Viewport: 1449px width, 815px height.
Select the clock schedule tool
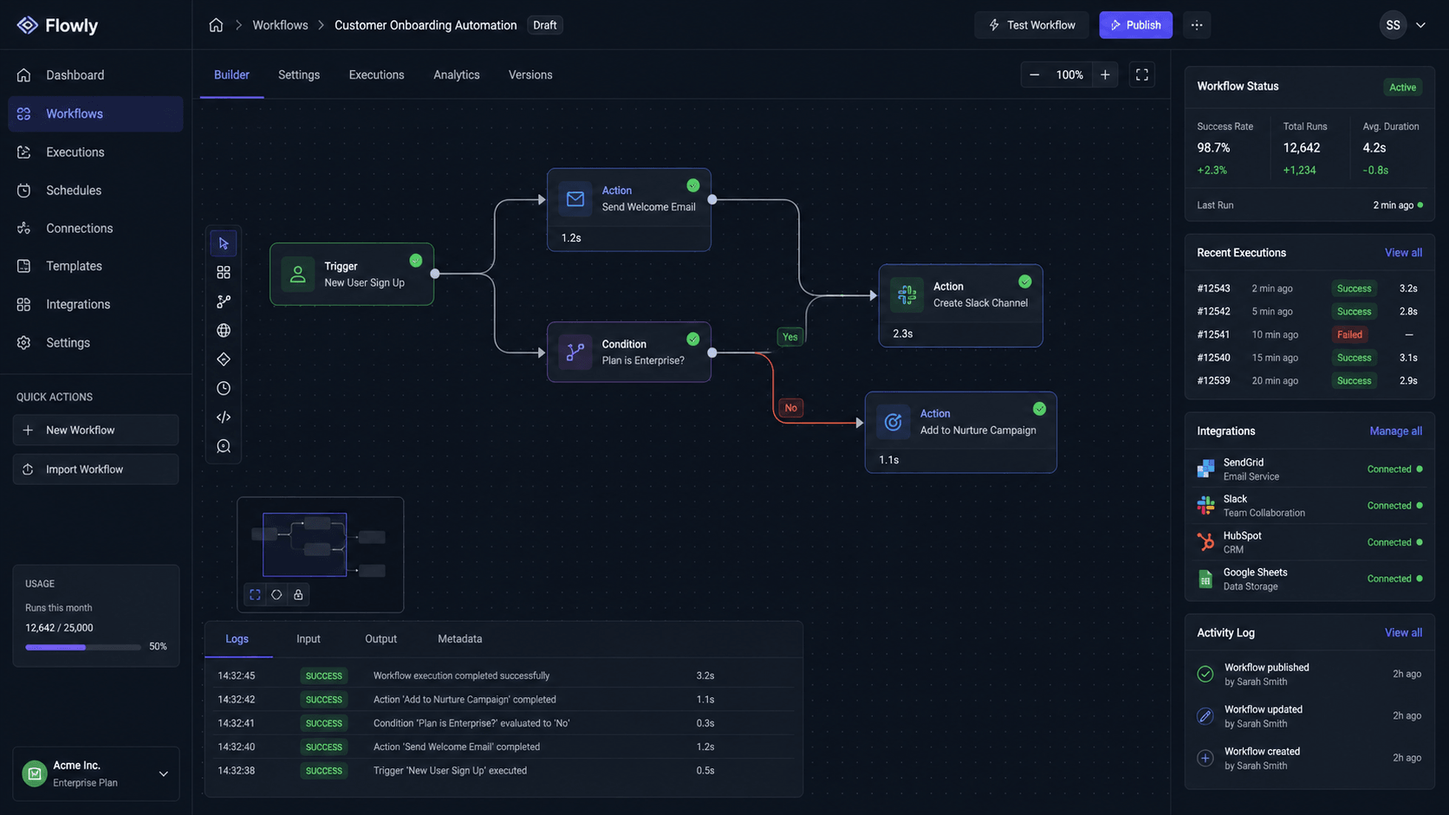pyautogui.click(x=224, y=388)
